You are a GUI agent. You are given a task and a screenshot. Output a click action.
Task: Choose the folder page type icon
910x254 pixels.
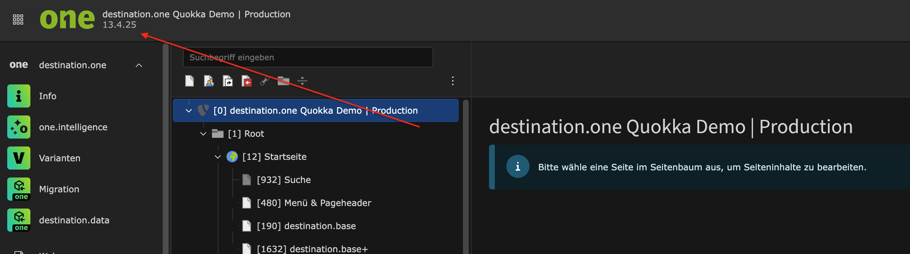coord(284,81)
